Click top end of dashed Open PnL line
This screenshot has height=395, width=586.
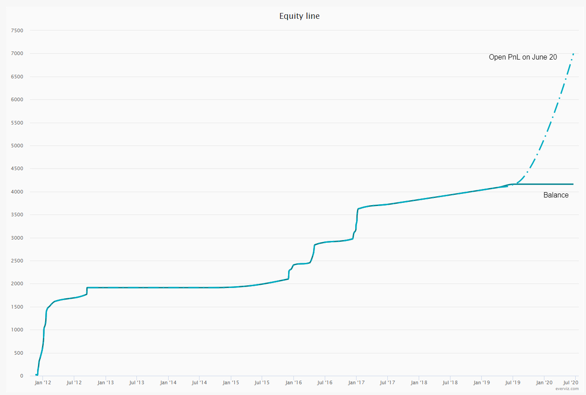(573, 54)
